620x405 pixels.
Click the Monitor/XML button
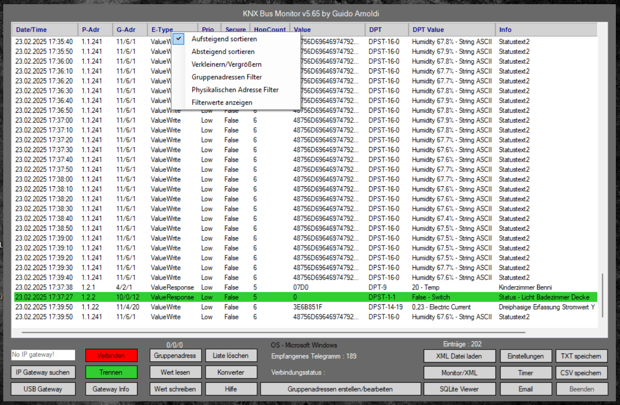click(459, 373)
